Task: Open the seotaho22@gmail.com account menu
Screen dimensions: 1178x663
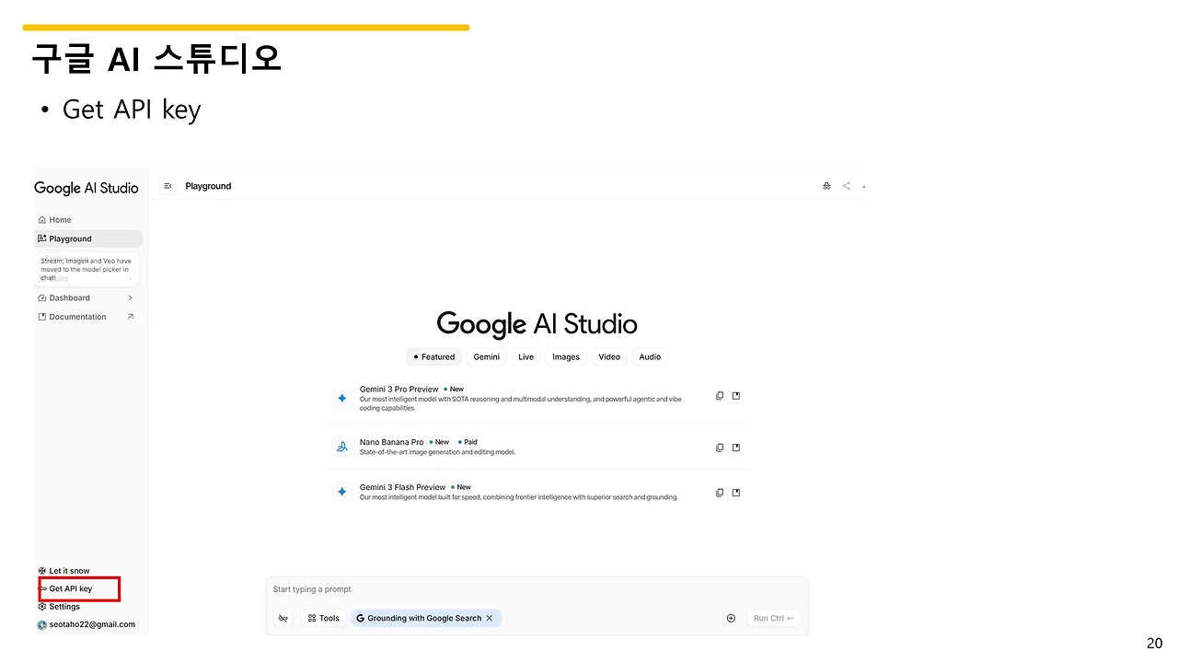Action: click(x=87, y=624)
